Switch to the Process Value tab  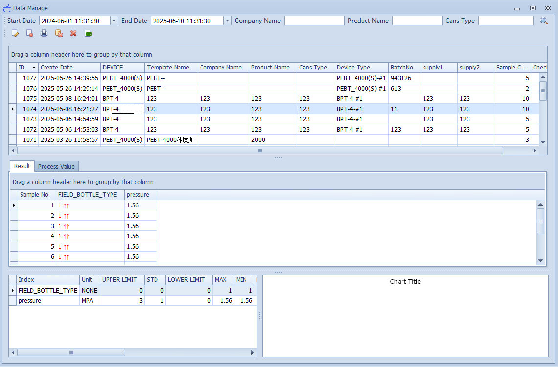[56, 166]
